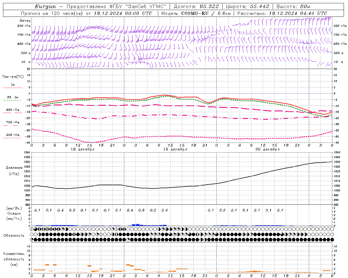Click the "850 гПа" temperature legend entry

point(13,110)
